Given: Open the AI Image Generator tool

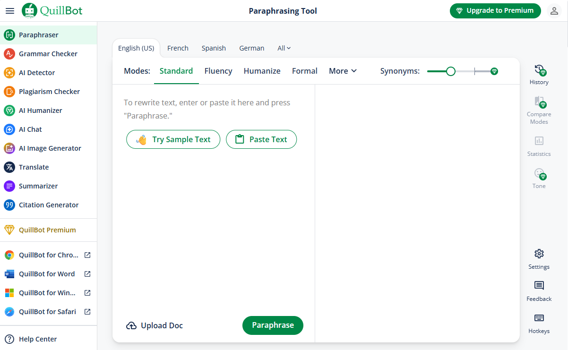Looking at the screenshot, I should coord(50,148).
